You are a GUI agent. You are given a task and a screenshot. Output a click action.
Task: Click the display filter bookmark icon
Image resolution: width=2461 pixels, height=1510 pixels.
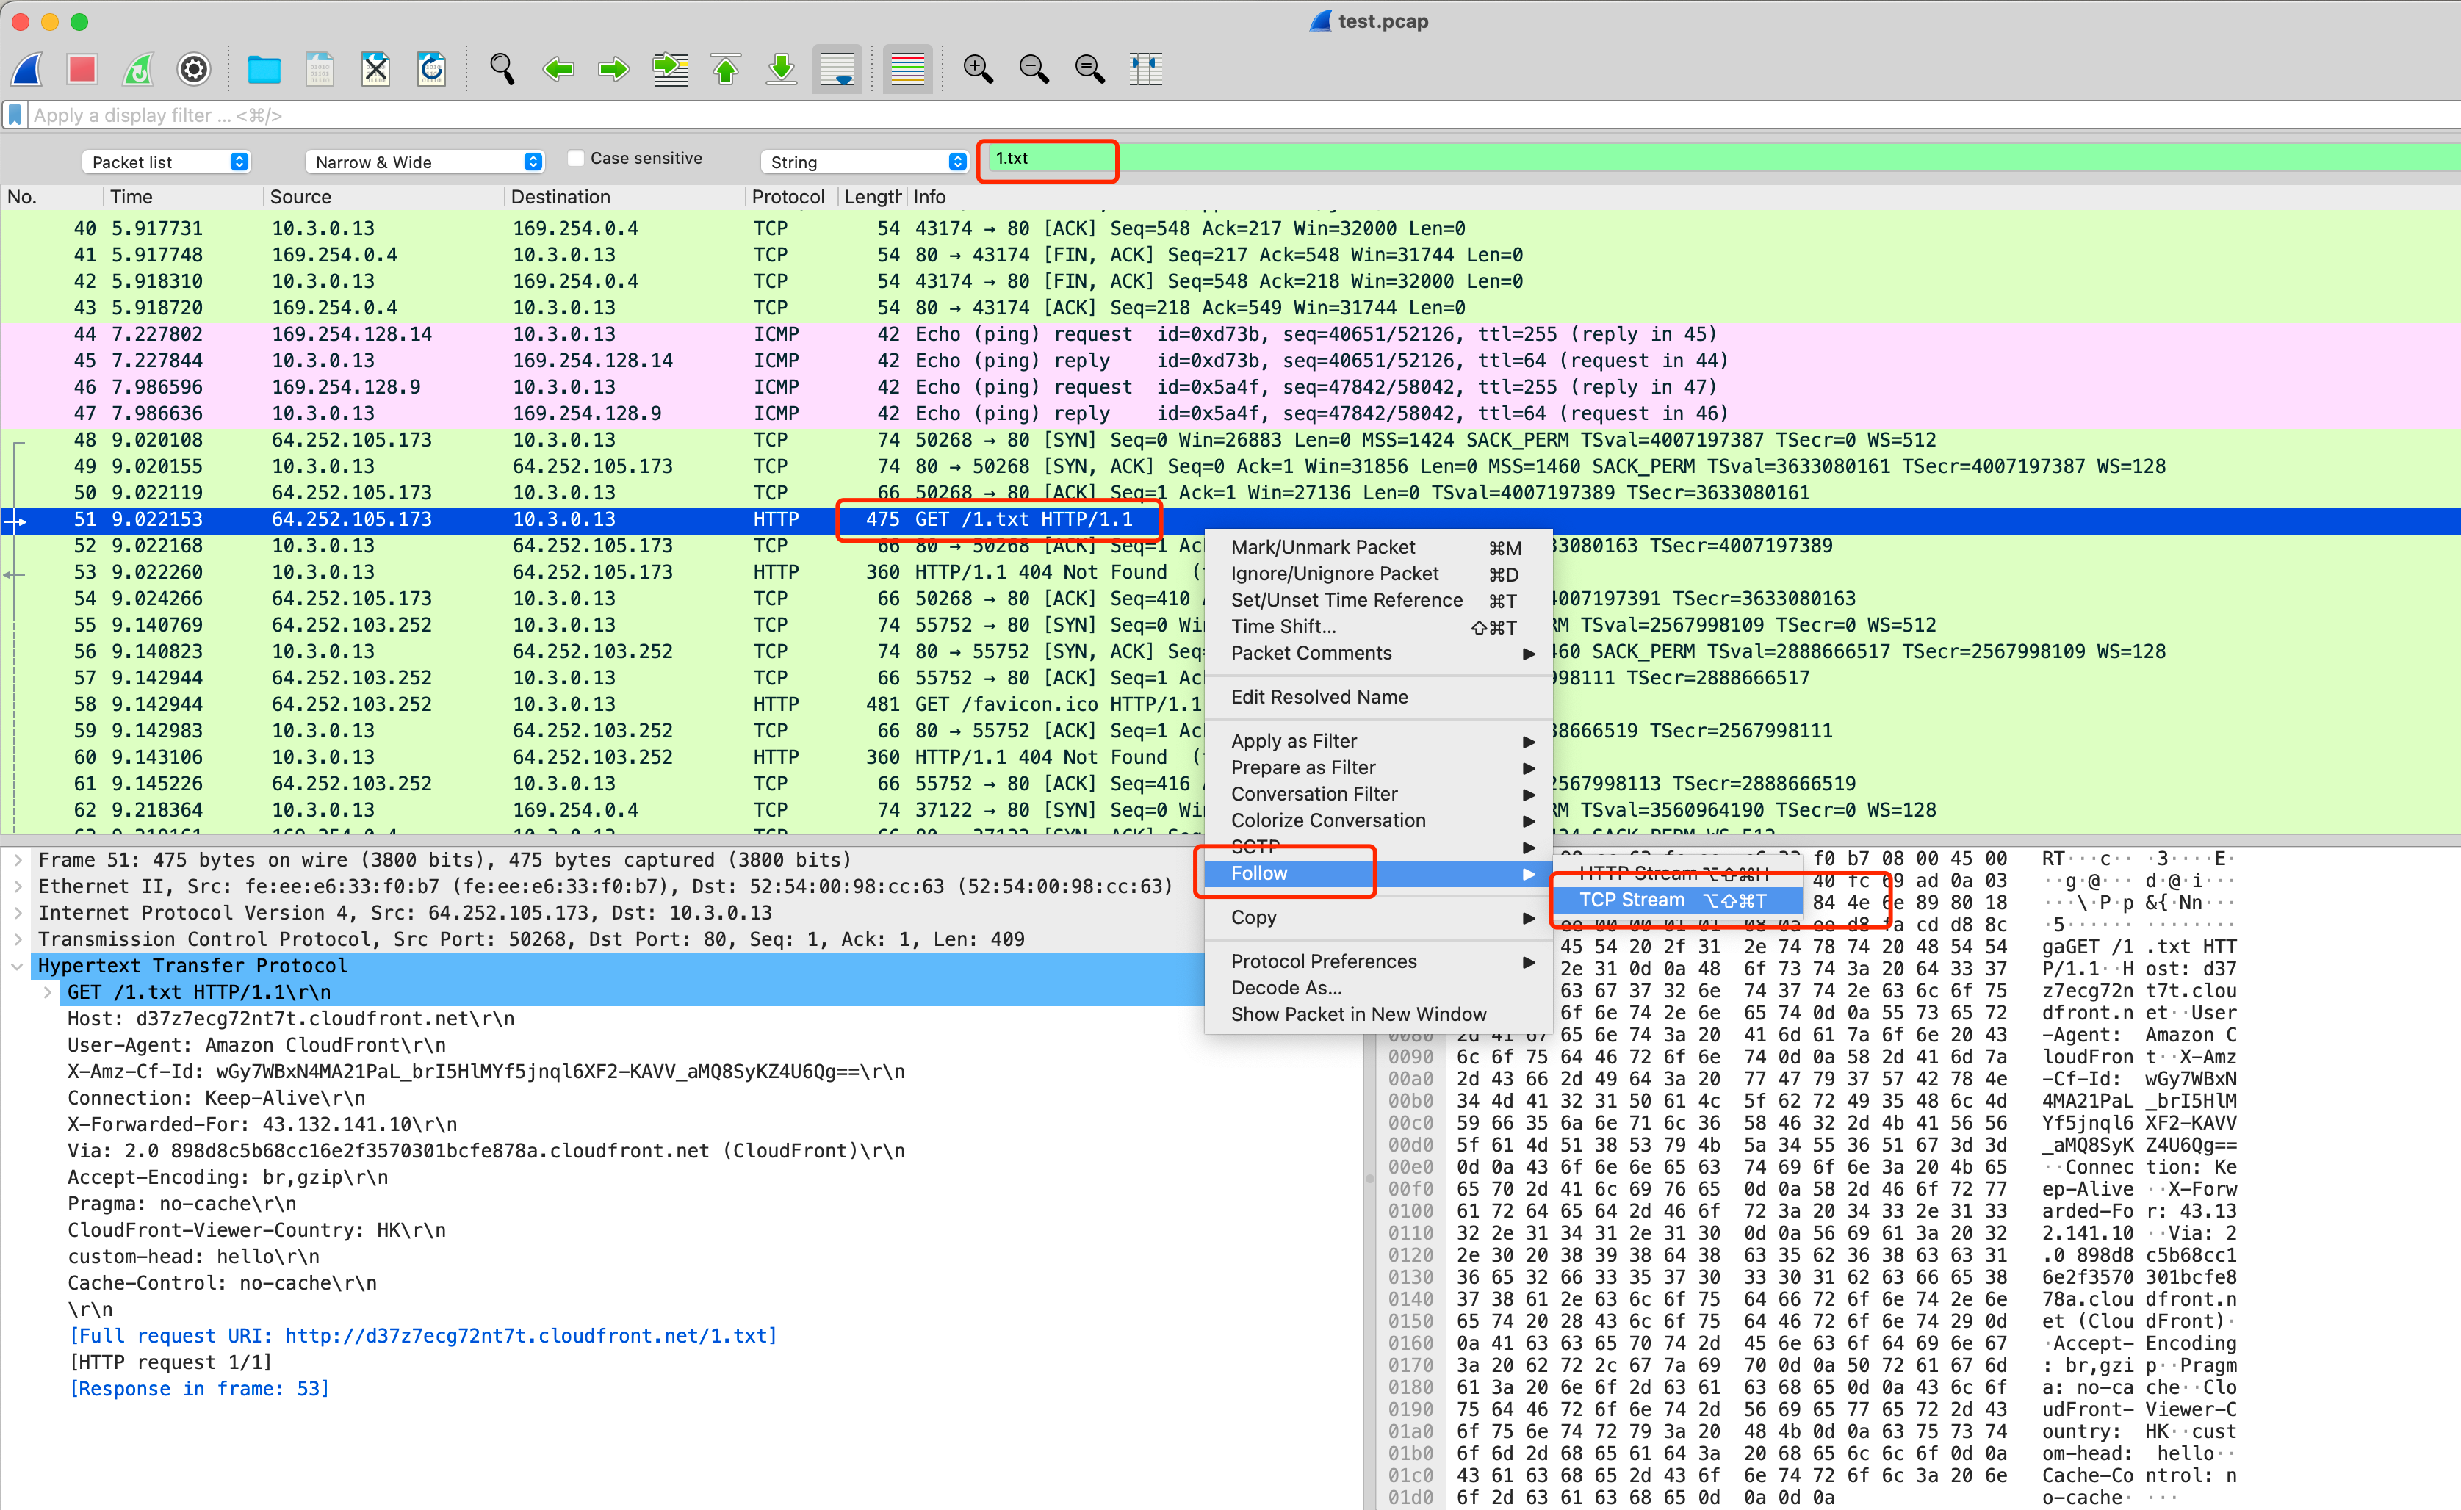[x=15, y=115]
